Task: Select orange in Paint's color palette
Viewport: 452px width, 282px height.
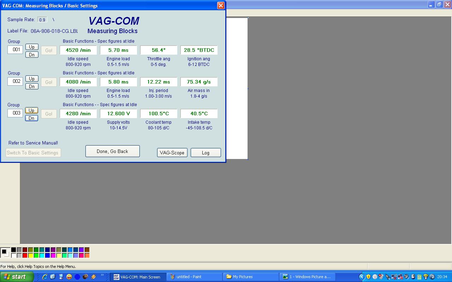Action: pos(87,256)
